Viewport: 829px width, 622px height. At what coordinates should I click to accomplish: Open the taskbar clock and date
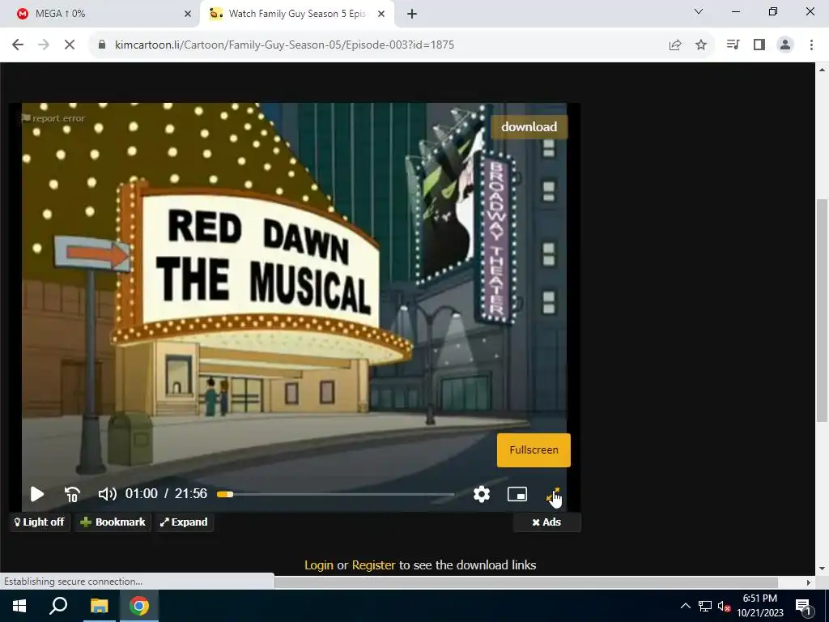(x=760, y=606)
